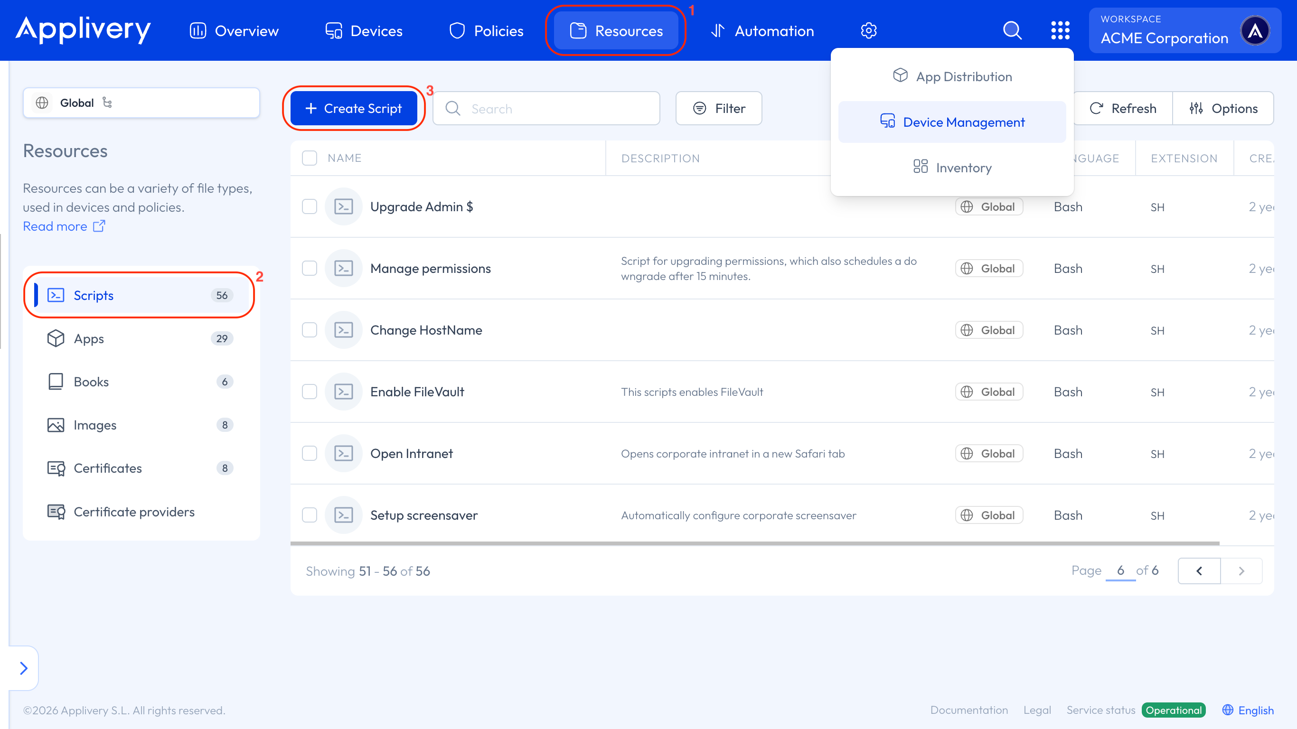Go to previous page with left chevron
Viewport: 1297px width, 729px height.
click(x=1199, y=571)
